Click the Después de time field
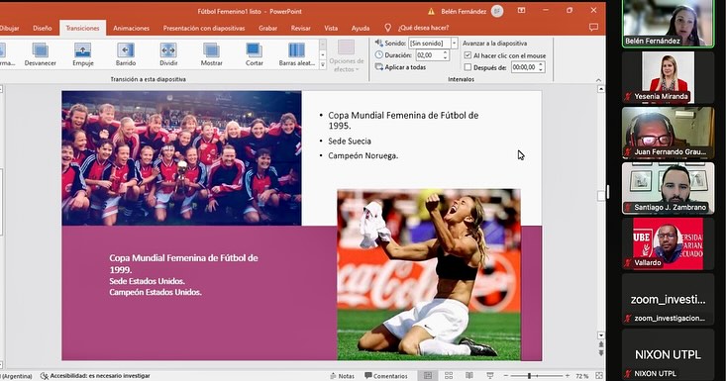This screenshot has height=381, width=726. [524, 67]
